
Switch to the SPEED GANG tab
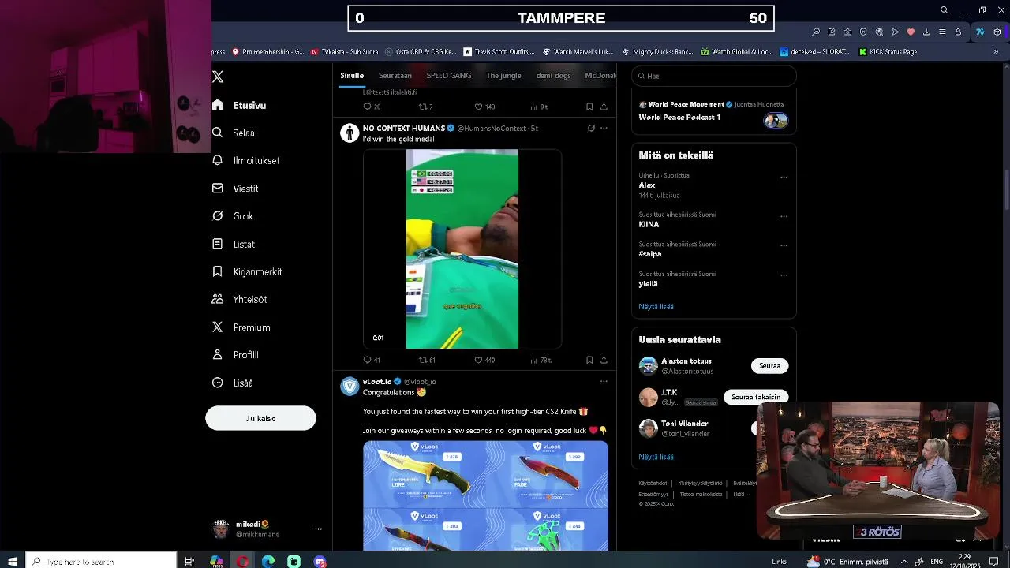449,76
